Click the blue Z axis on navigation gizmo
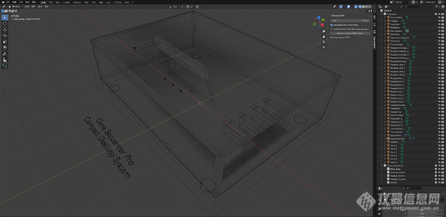Viewport: 446px width, 217px height. [319, 18]
